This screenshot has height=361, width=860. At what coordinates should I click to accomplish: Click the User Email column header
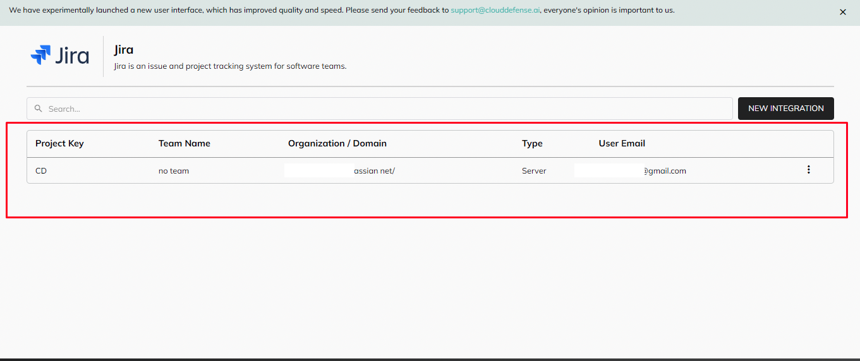[622, 143]
